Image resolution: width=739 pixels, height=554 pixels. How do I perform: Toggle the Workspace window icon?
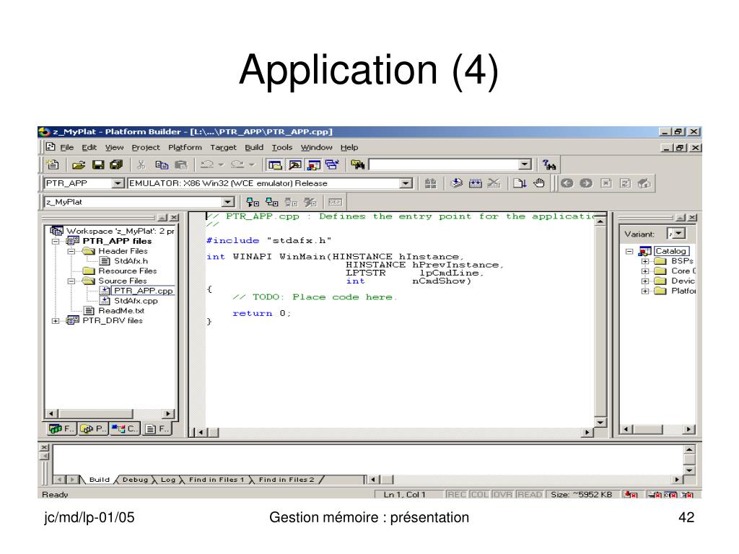tap(275, 164)
